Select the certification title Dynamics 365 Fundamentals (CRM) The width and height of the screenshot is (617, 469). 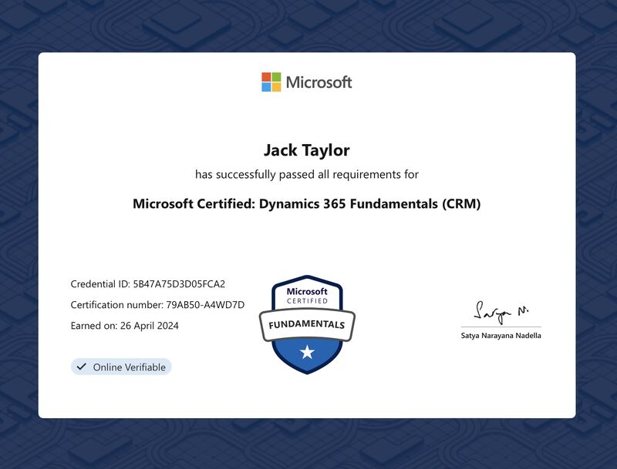[308, 203]
